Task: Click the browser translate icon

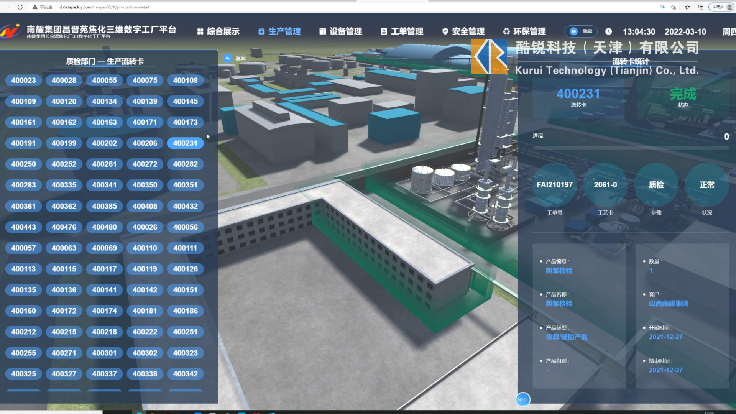Action: (662, 7)
